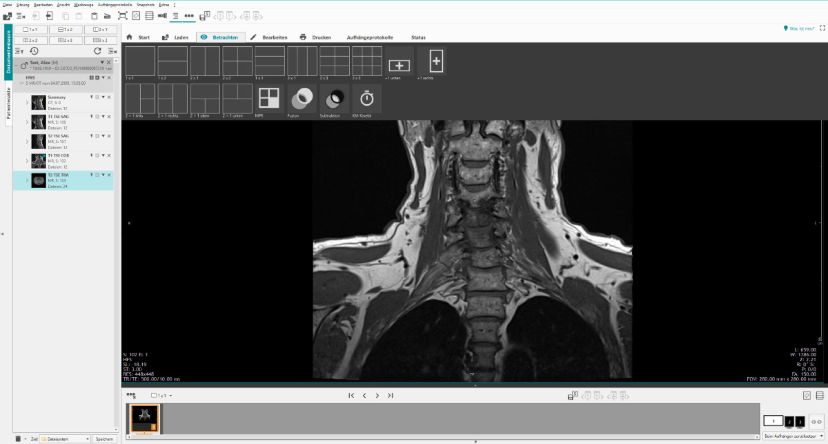Launch the Subtraktion tool
The image size is (828, 444).
click(x=334, y=98)
